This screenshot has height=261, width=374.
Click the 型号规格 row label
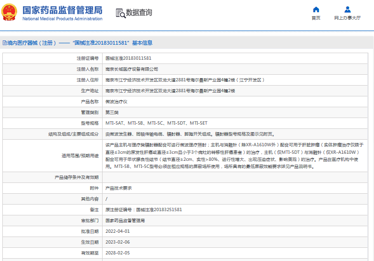pyautogui.click(x=90, y=123)
